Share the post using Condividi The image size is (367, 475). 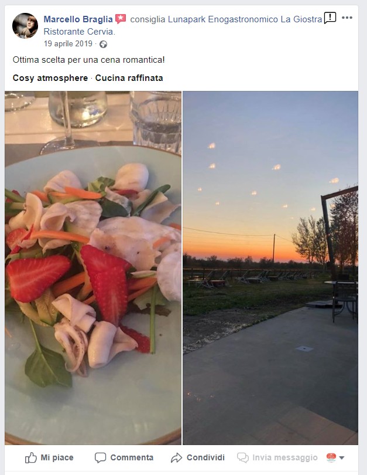[198, 457]
